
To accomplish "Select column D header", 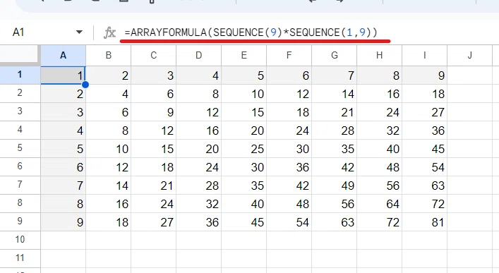I will click(199, 55).
